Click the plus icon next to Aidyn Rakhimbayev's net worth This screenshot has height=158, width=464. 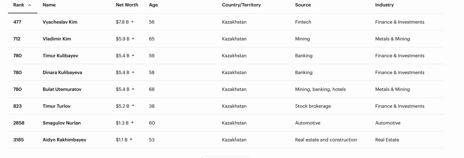(131, 140)
